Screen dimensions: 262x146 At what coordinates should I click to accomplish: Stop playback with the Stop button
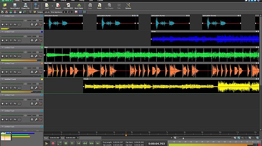coord(66,143)
